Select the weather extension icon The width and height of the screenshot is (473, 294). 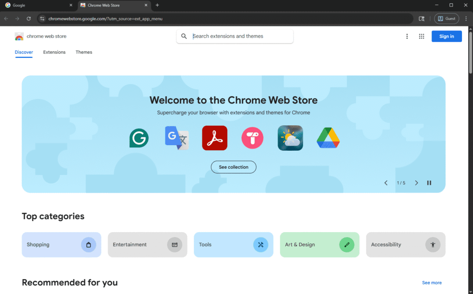pyautogui.click(x=290, y=138)
